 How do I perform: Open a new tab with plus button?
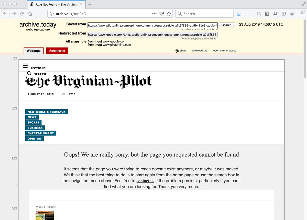point(90,4)
